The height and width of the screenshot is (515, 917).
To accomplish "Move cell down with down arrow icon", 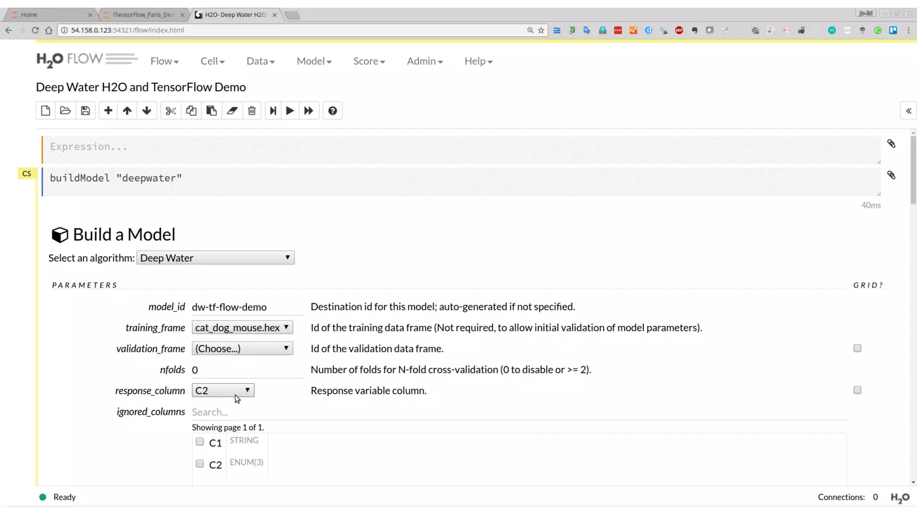I will [147, 110].
